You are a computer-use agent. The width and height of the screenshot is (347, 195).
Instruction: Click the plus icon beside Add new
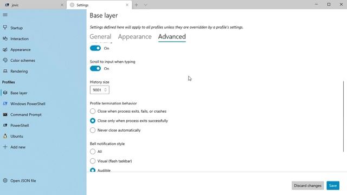(x=5, y=147)
